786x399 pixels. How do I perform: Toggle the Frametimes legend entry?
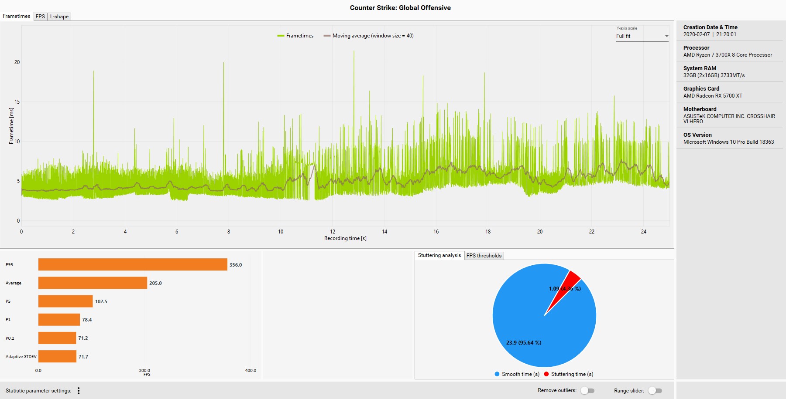tap(295, 36)
